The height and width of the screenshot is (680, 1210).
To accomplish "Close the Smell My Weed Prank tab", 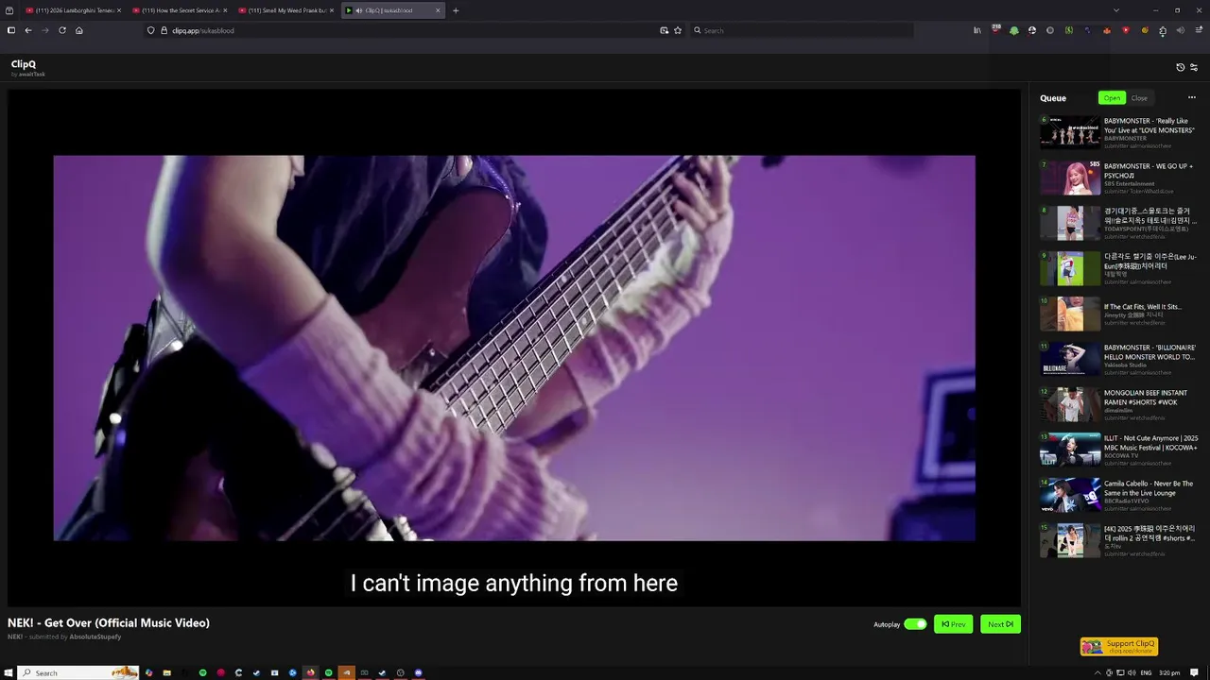I will coord(331,10).
